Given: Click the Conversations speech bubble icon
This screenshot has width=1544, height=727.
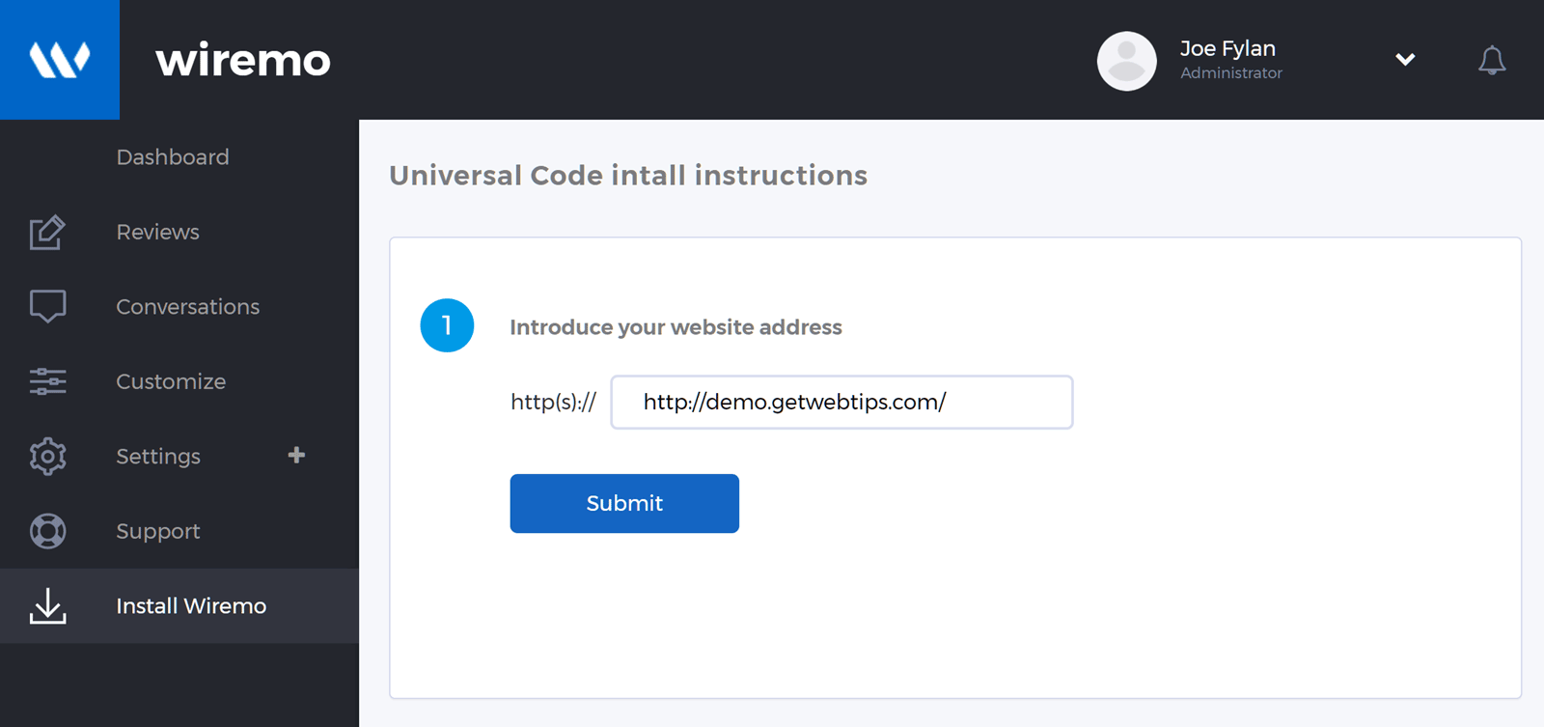Looking at the screenshot, I should pyautogui.click(x=47, y=306).
